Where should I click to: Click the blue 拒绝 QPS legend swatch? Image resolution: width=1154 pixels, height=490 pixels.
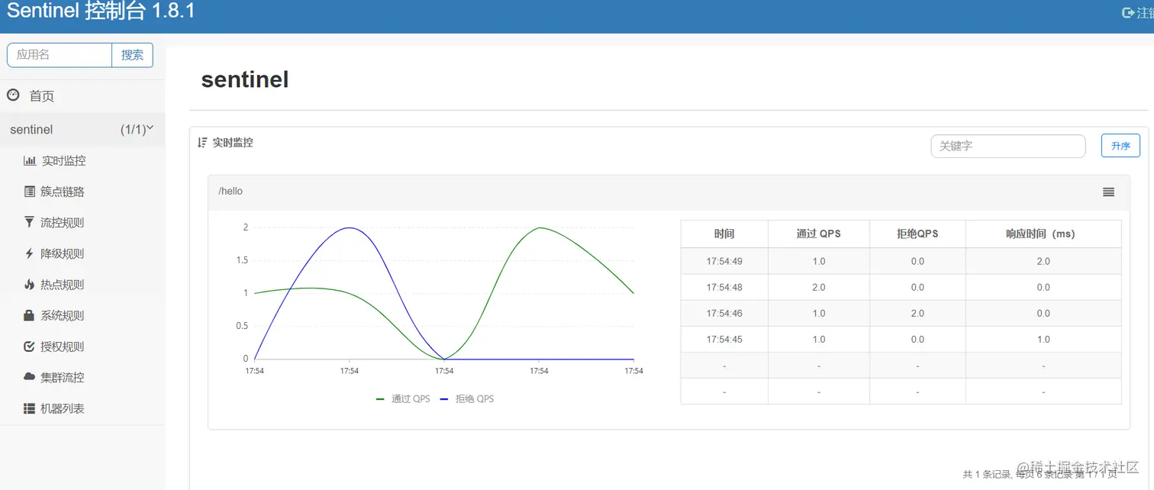pos(445,399)
